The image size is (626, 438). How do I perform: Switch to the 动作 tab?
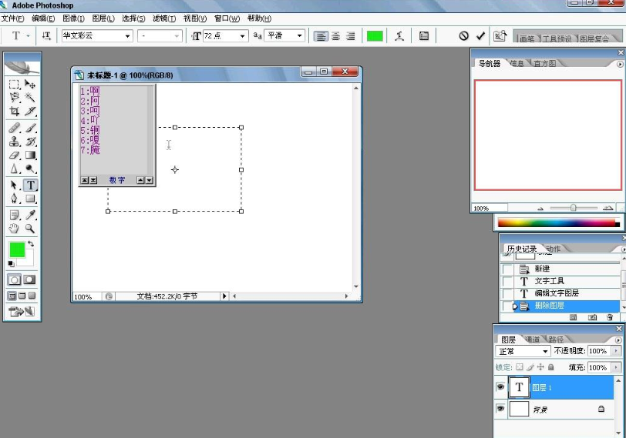point(554,249)
